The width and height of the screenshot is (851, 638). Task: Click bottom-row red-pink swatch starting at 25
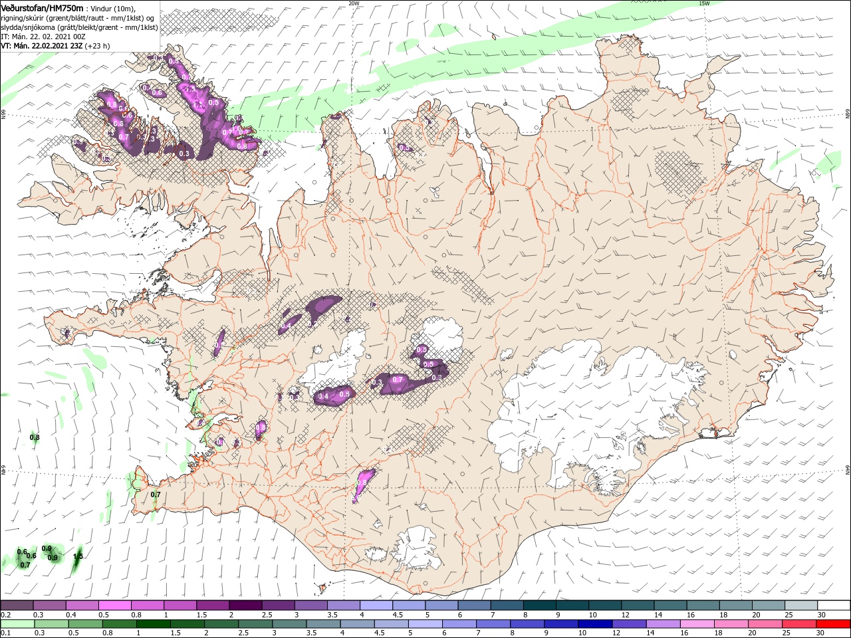click(800, 624)
